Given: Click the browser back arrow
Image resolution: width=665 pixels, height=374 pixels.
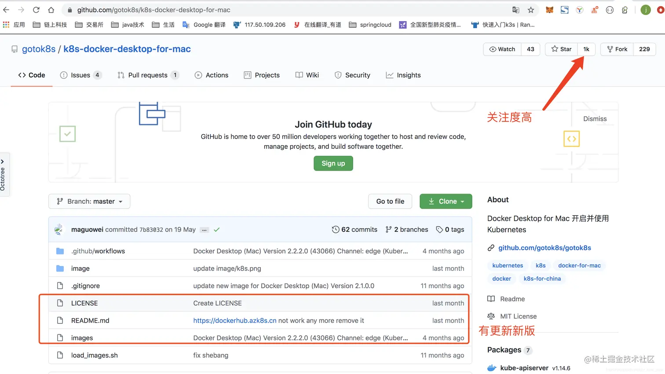Looking at the screenshot, I should pyautogui.click(x=6, y=10).
